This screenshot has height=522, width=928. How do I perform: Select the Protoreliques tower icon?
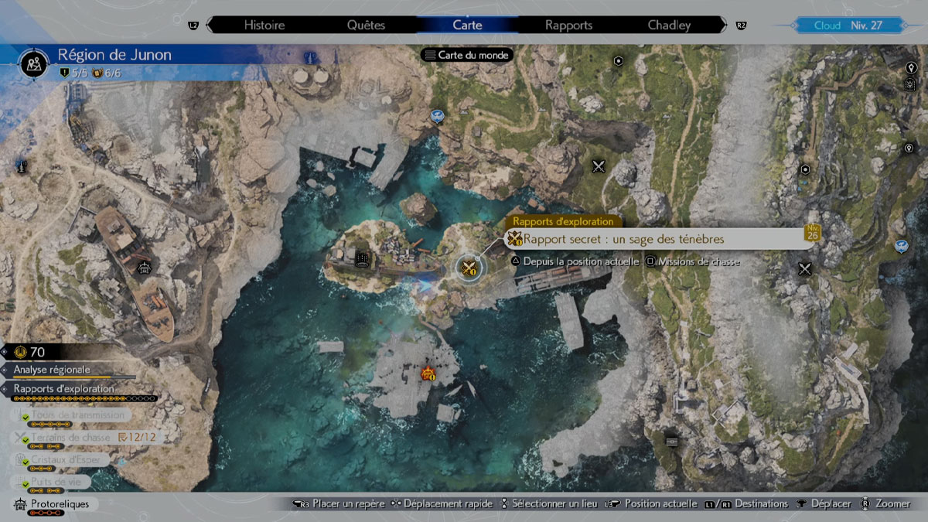(x=20, y=504)
